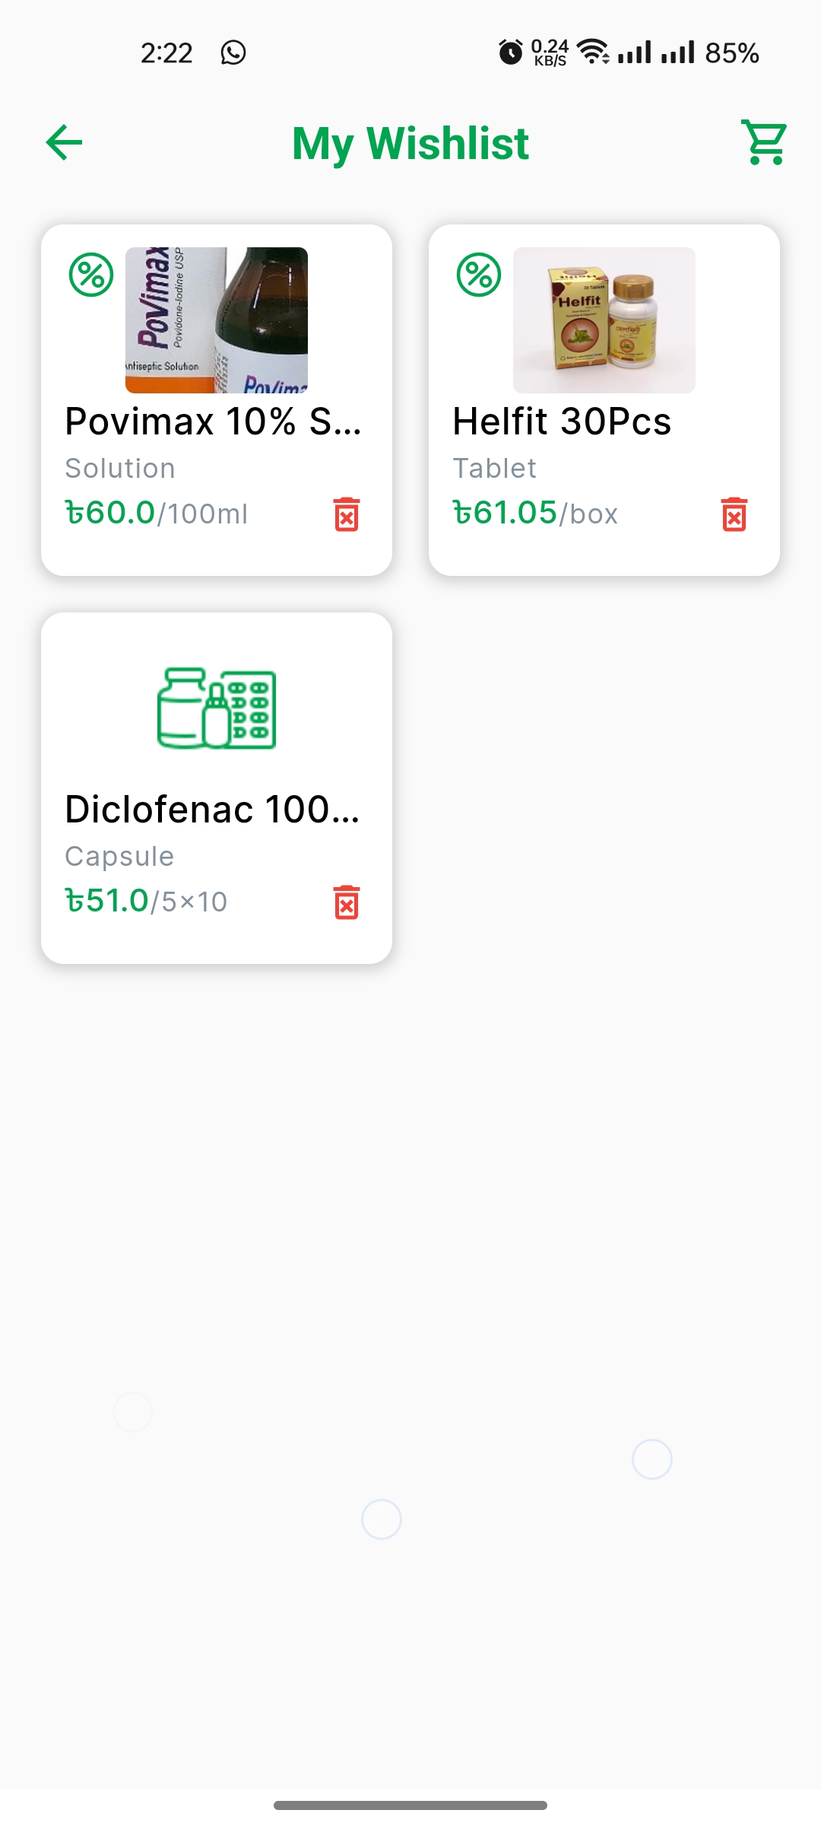Remove Povimax from wishlist
Screen dimensions: 821x1826
pyautogui.click(x=347, y=514)
